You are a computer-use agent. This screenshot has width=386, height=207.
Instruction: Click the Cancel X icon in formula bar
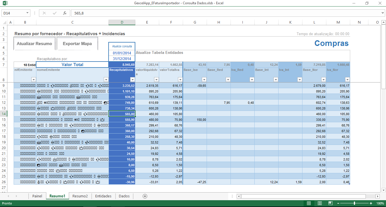click(x=44, y=13)
